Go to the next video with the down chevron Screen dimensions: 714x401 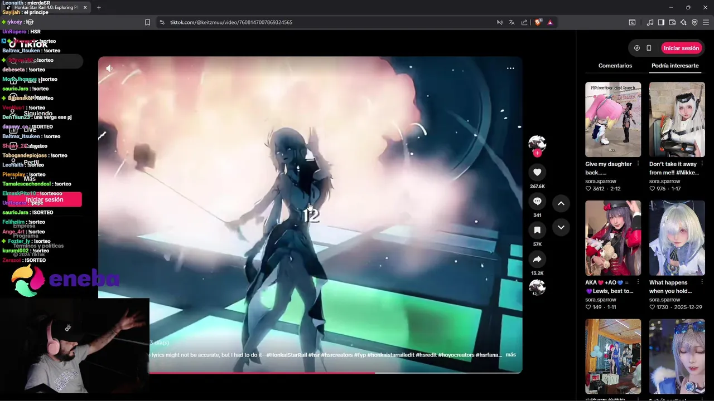tap(561, 227)
